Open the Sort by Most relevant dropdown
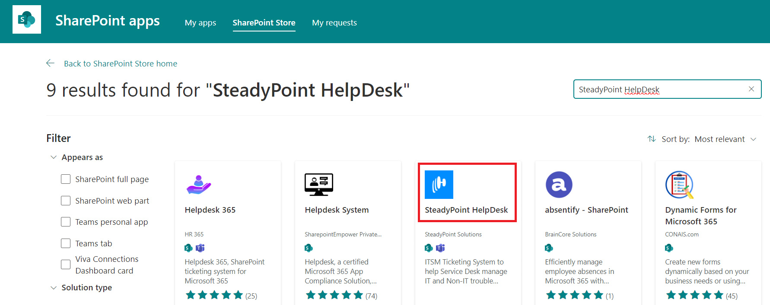This screenshot has width=770, height=305. pos(725,139)
